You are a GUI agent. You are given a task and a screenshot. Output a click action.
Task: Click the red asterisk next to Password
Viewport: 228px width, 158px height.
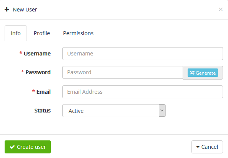22,72
